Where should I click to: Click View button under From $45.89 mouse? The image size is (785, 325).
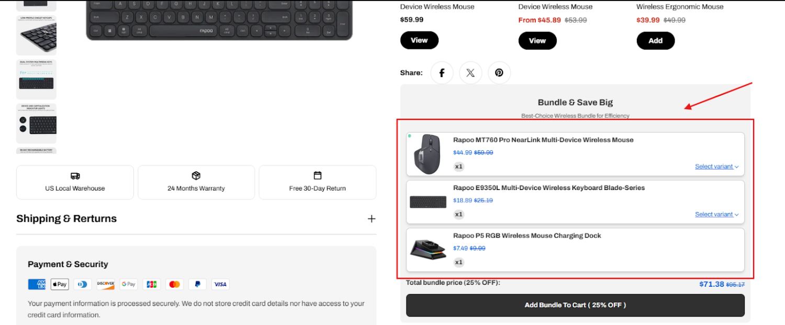(537, 41)
